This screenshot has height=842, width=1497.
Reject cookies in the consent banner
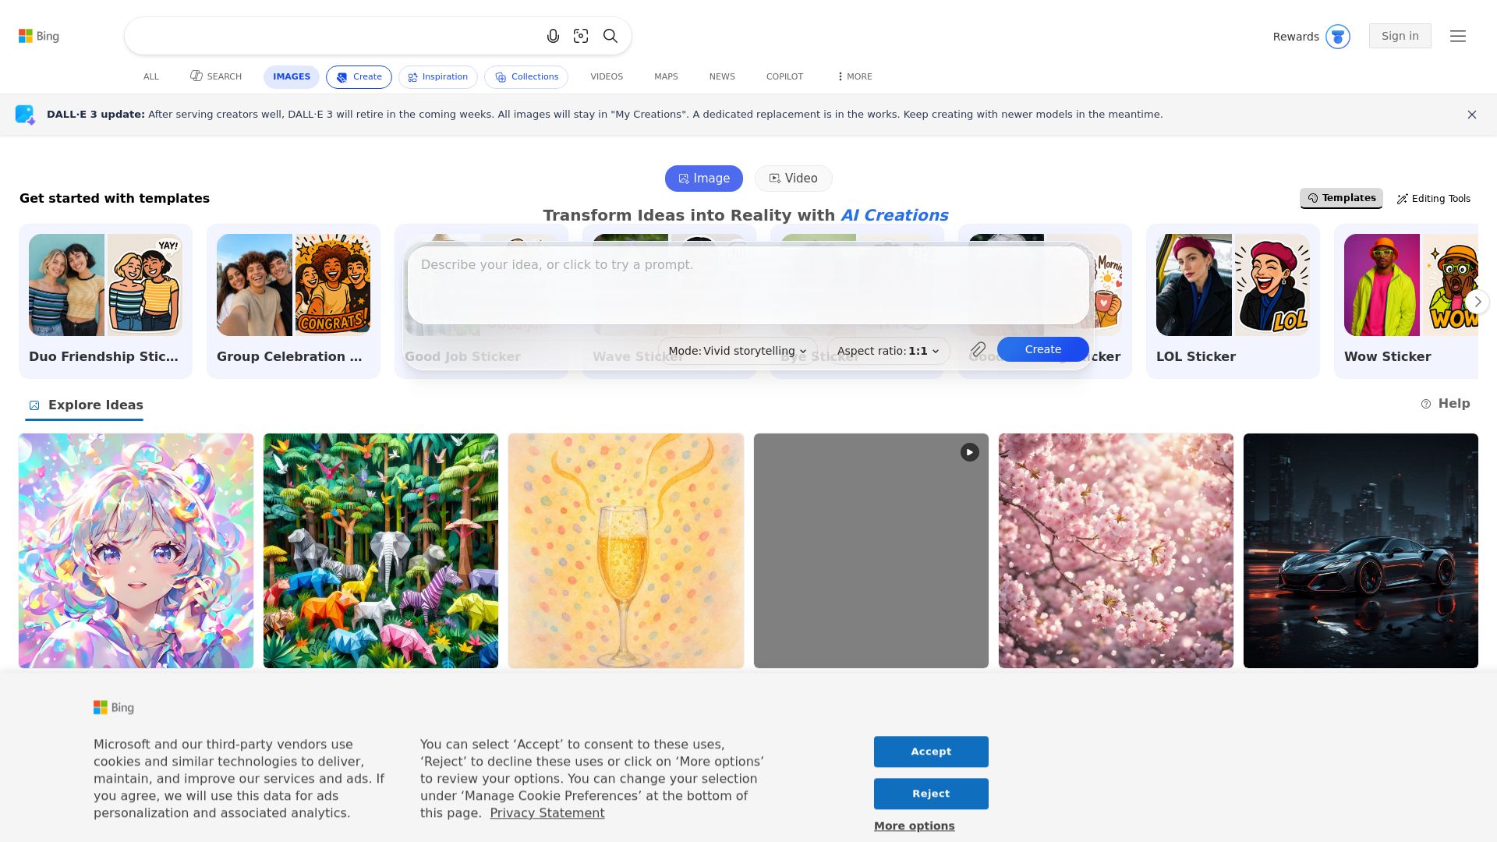pyautogui.click(x=931, y=794)
